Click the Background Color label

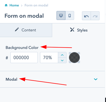tap(22, 48)
